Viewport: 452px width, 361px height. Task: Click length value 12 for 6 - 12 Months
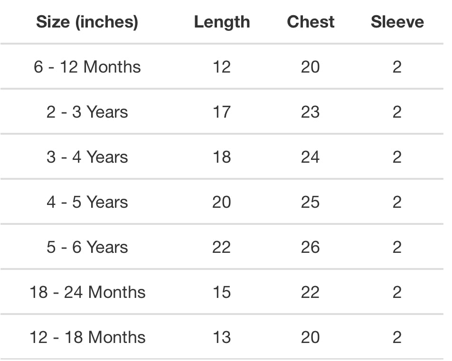(222, 67)
